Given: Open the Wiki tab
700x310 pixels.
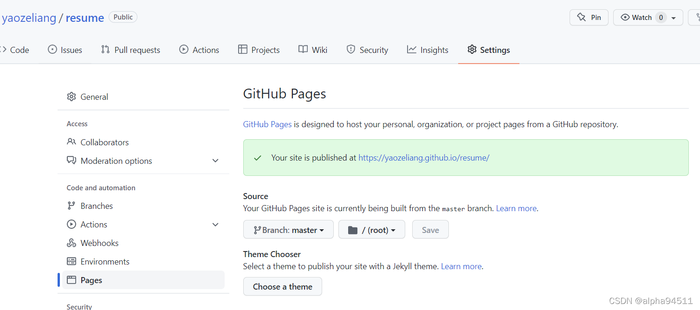Looking at the screenshot, I should pos(313,50).
